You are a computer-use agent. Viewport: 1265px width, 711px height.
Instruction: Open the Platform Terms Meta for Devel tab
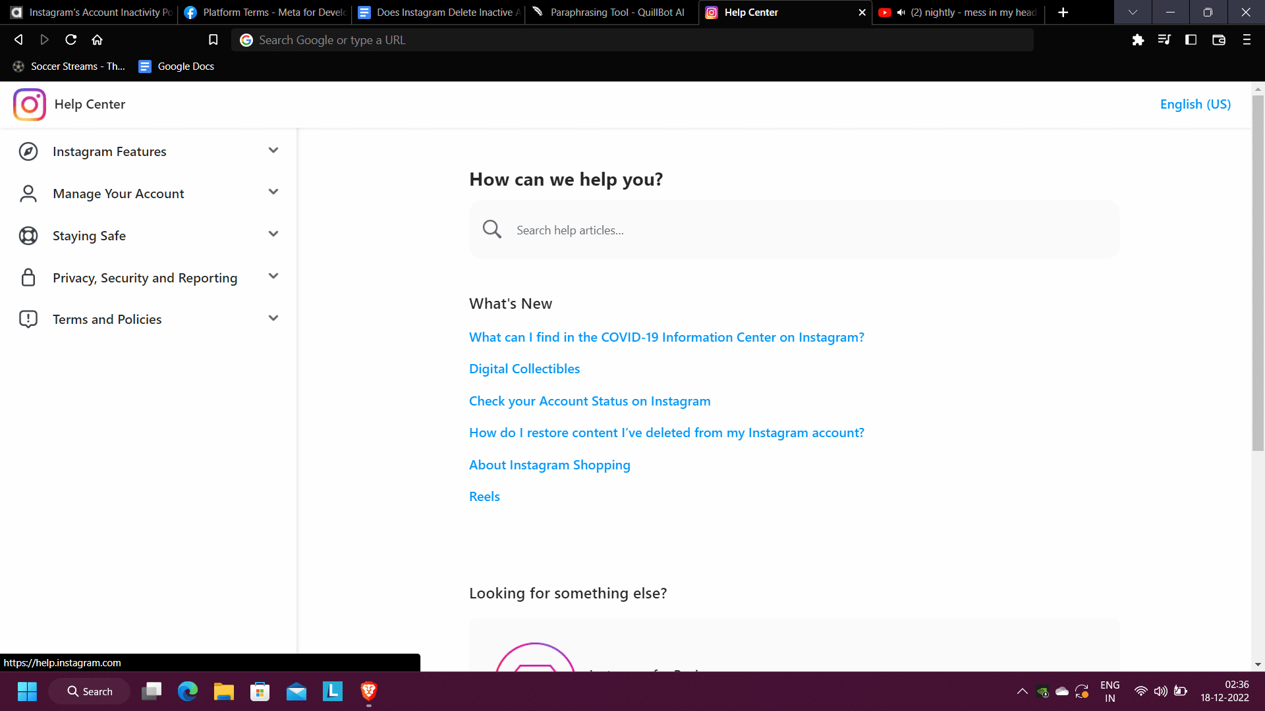coord(262,12)
